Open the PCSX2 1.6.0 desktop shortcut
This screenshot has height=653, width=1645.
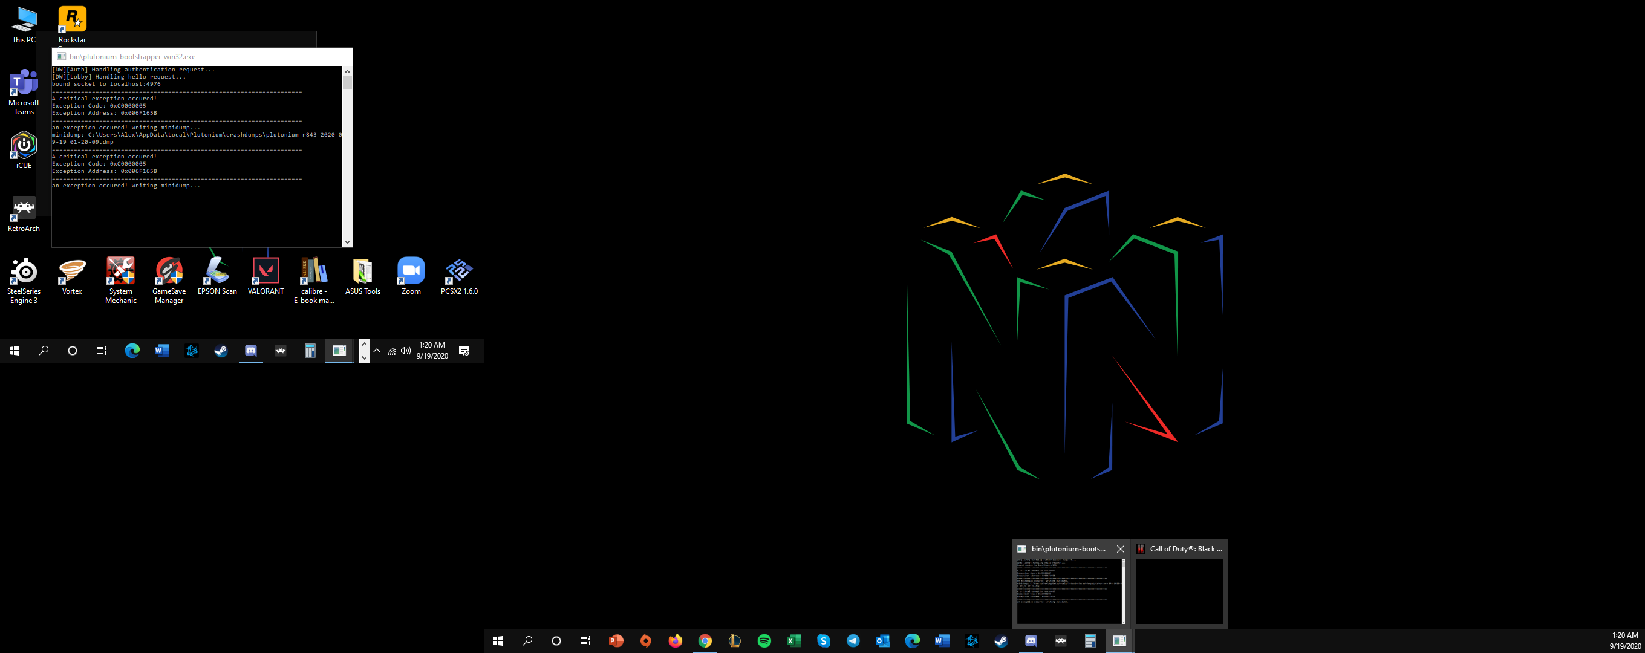(458, 276)
